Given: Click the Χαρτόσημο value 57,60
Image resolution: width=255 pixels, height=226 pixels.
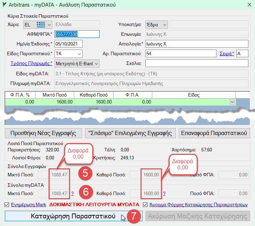Looking at the screenshot, I should point(206,150).
